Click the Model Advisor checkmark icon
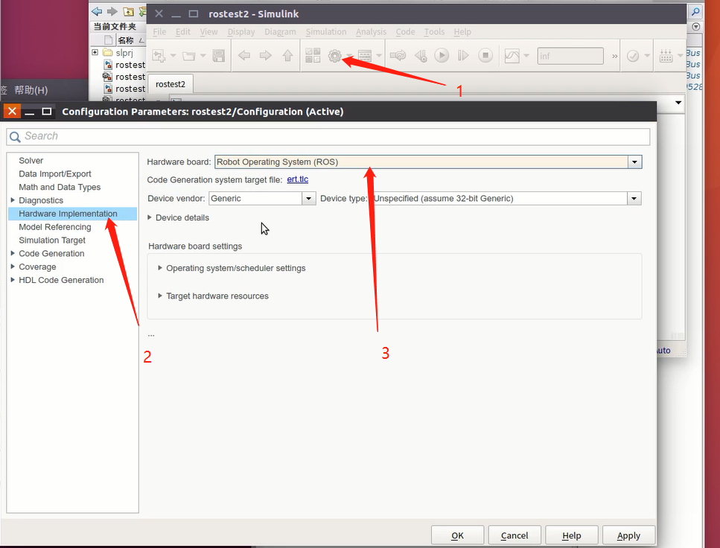720x548 pixels. [x=633, y=56]
